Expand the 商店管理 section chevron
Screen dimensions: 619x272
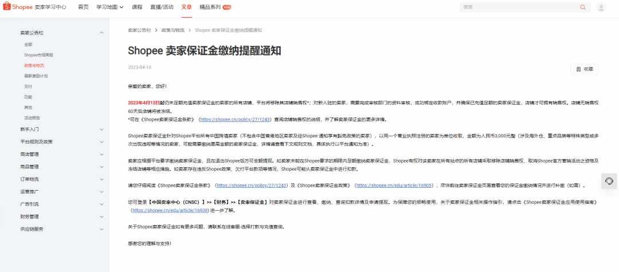[x=101, y=154]
